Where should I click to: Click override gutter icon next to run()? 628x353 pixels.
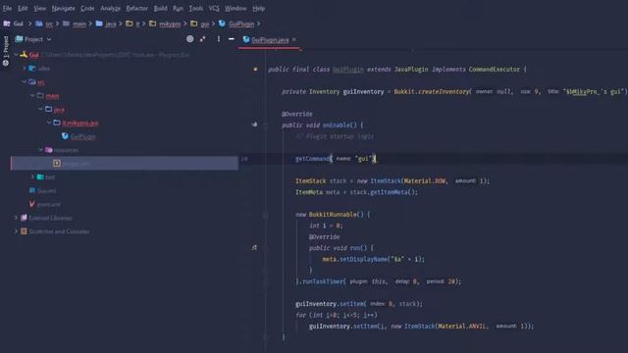click(254, 248)
